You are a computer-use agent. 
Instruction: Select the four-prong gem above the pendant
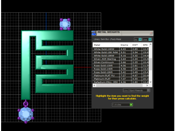pos(65,24)
